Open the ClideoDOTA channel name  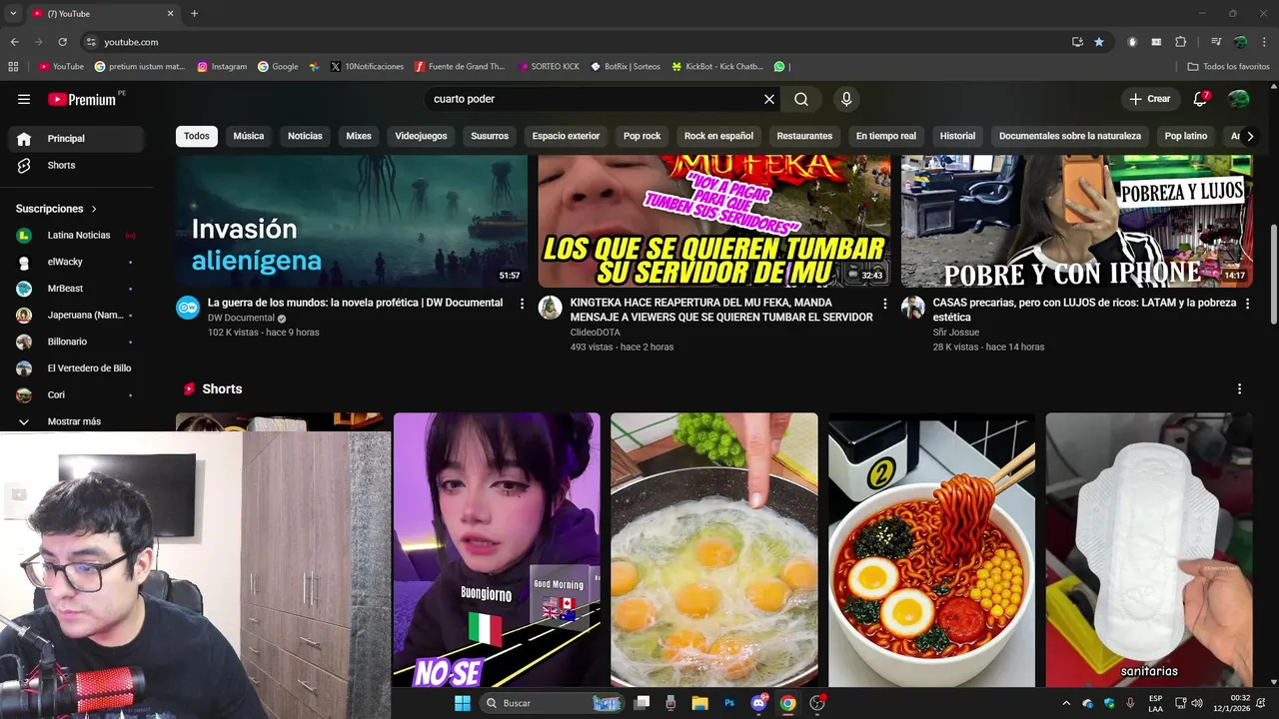(595, 333)
